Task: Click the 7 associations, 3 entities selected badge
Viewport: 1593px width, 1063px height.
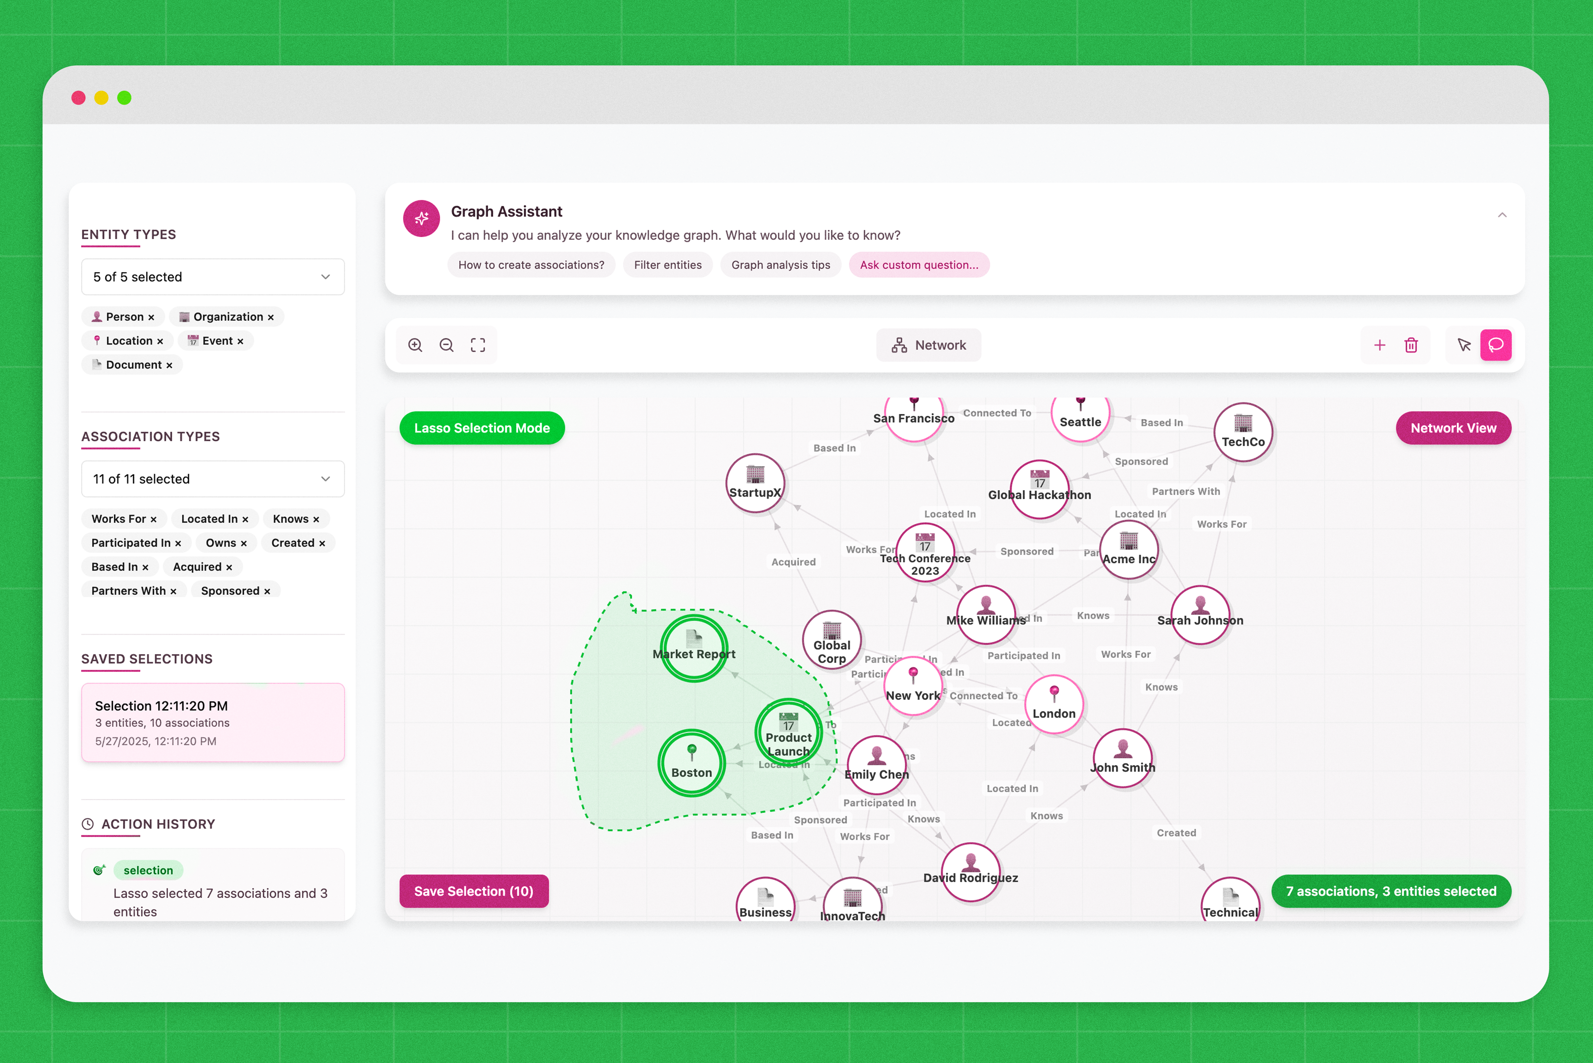Action: click(1391, 891)
